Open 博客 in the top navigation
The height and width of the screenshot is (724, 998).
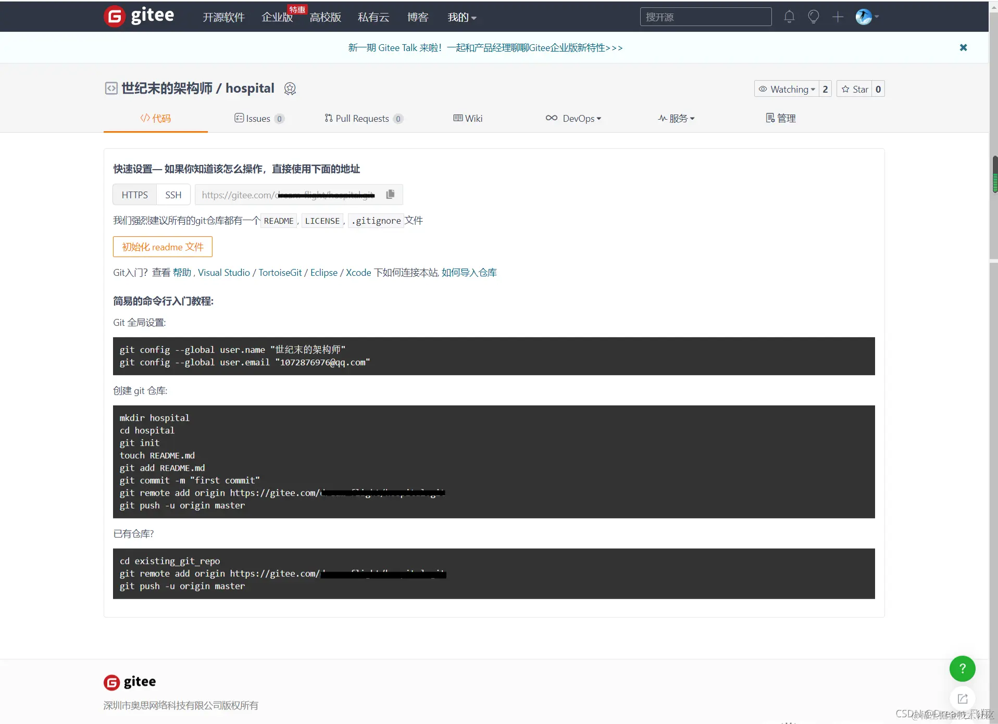pyautogui.click(x=418, y=17)
